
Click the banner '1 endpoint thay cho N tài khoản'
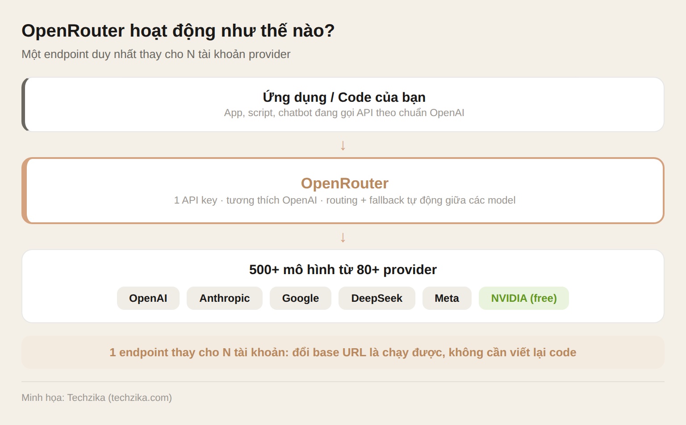[343, 352]
